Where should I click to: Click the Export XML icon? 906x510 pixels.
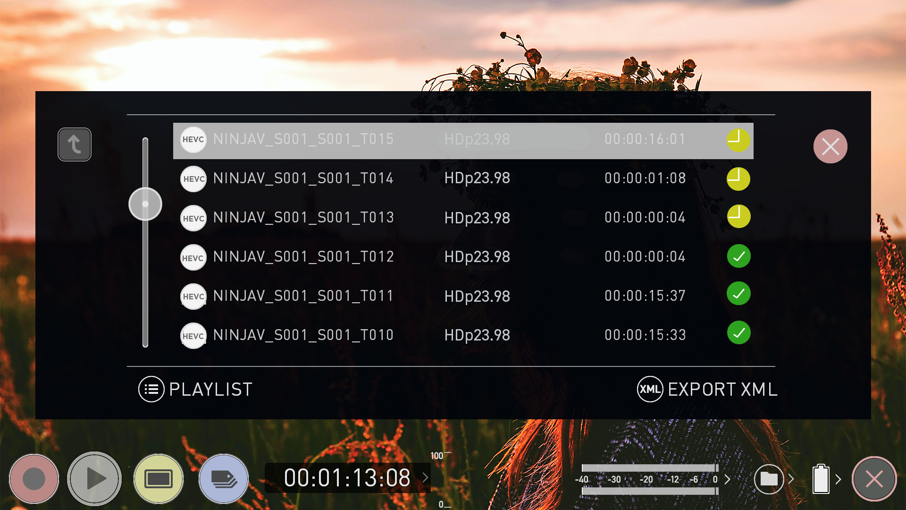pyautogui.click(x=650, y=389)
